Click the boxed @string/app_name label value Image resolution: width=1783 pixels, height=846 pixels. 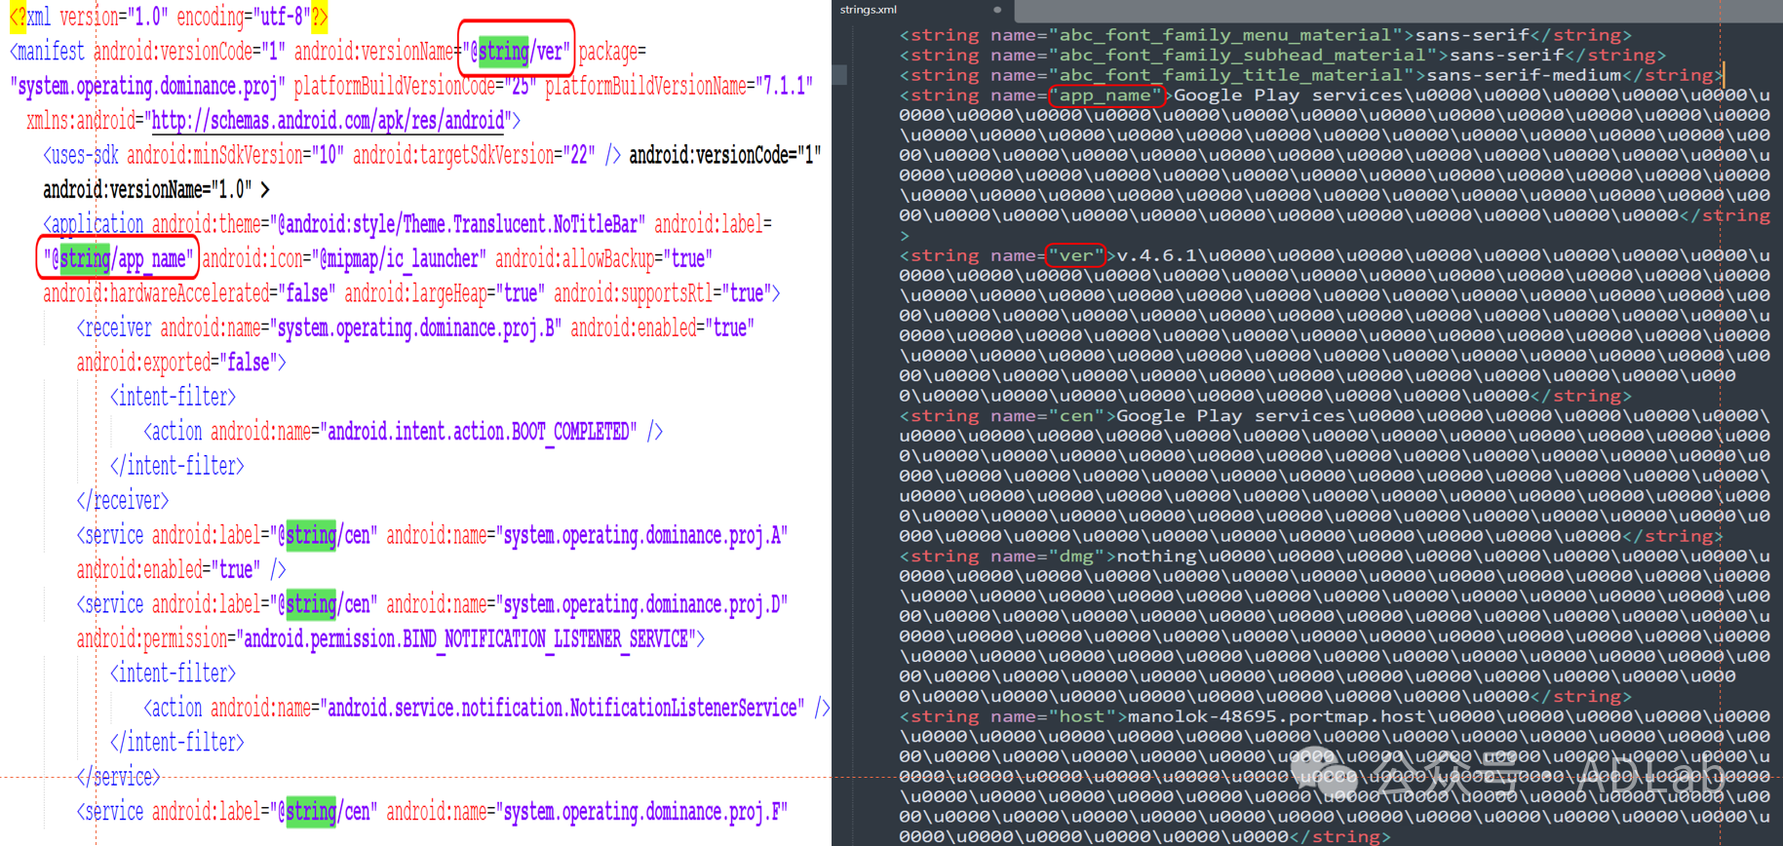[x=118, y=259]
